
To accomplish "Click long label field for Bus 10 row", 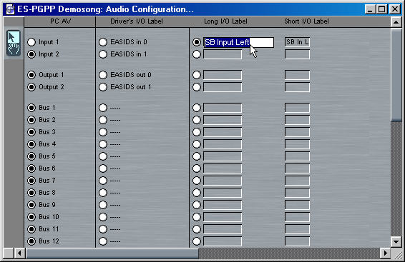I will coord(223,217).
